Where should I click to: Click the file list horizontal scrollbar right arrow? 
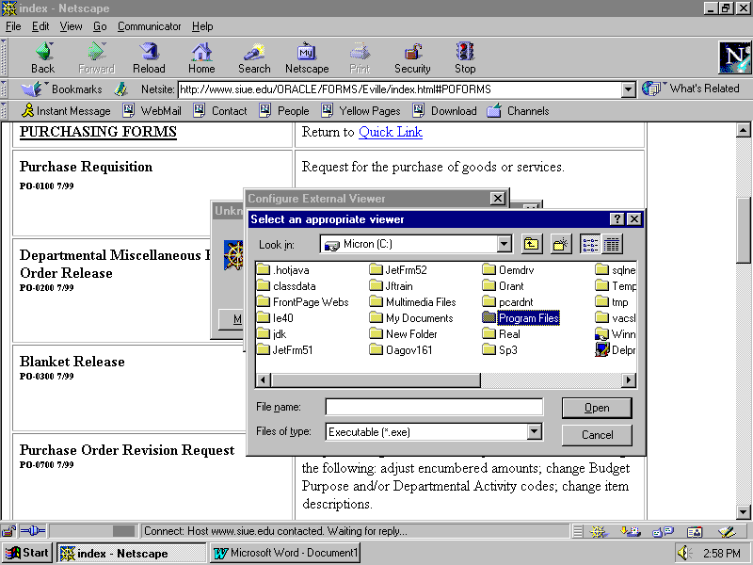(629, 380)
